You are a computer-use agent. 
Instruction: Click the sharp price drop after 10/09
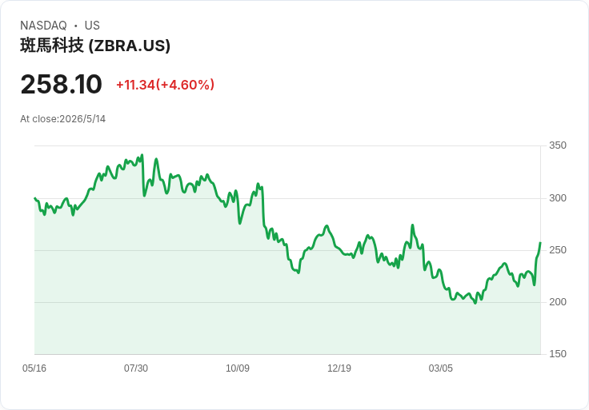[263, 205]
